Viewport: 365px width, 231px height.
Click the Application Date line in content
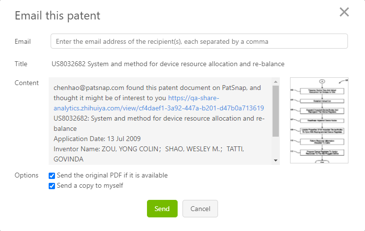(x=99, y=139)
